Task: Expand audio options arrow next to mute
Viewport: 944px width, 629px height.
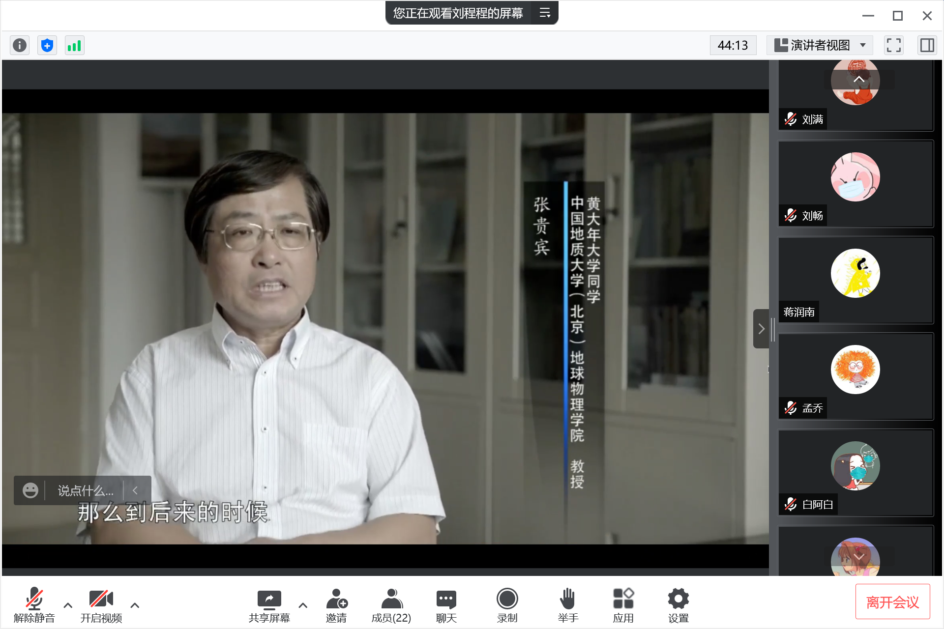Action: coord(68,605)
